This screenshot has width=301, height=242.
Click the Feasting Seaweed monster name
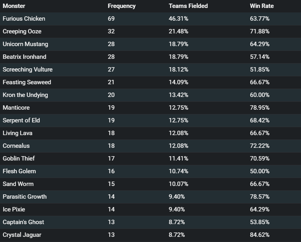pyautogui.click(x=27, y=82)
